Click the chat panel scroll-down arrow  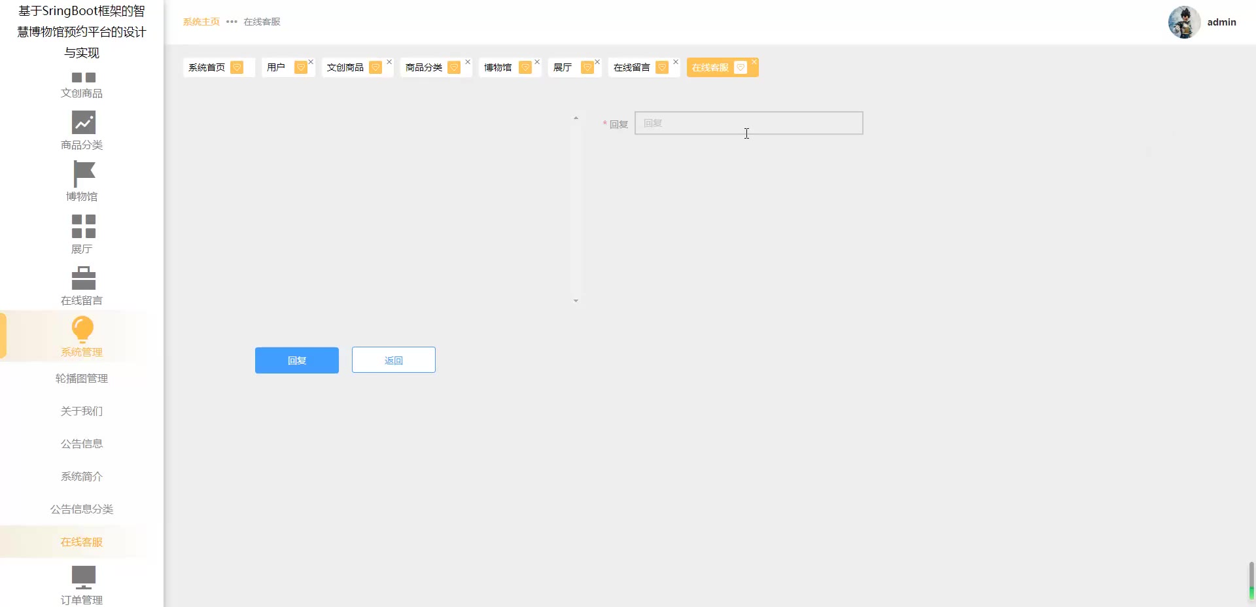576,301
